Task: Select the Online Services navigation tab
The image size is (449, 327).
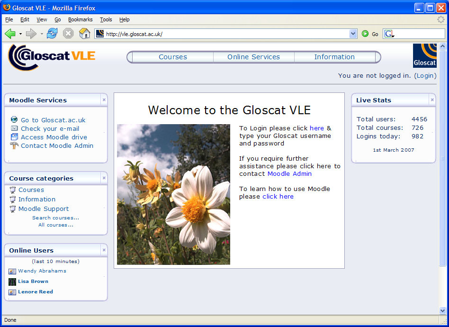Action: click(253, 57)
